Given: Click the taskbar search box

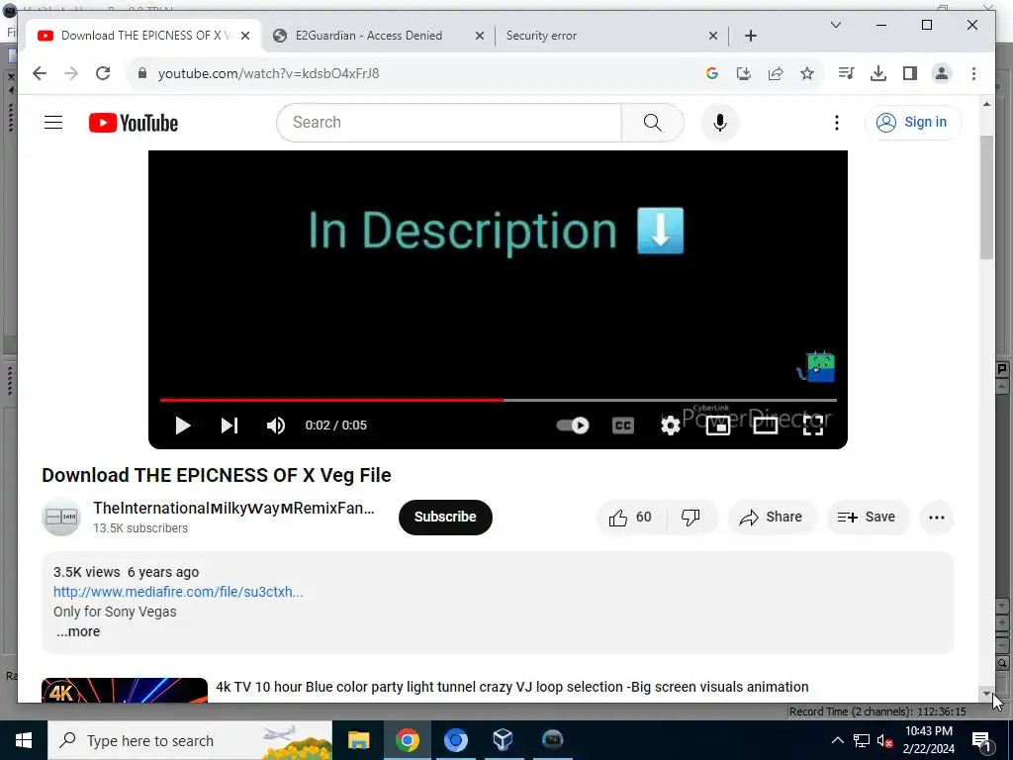Looking at the screenshot, I should [x=190, y=740].
